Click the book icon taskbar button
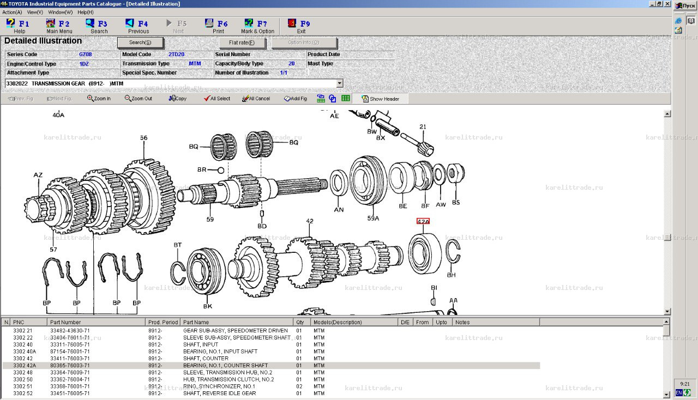 [x=691, y=21]
